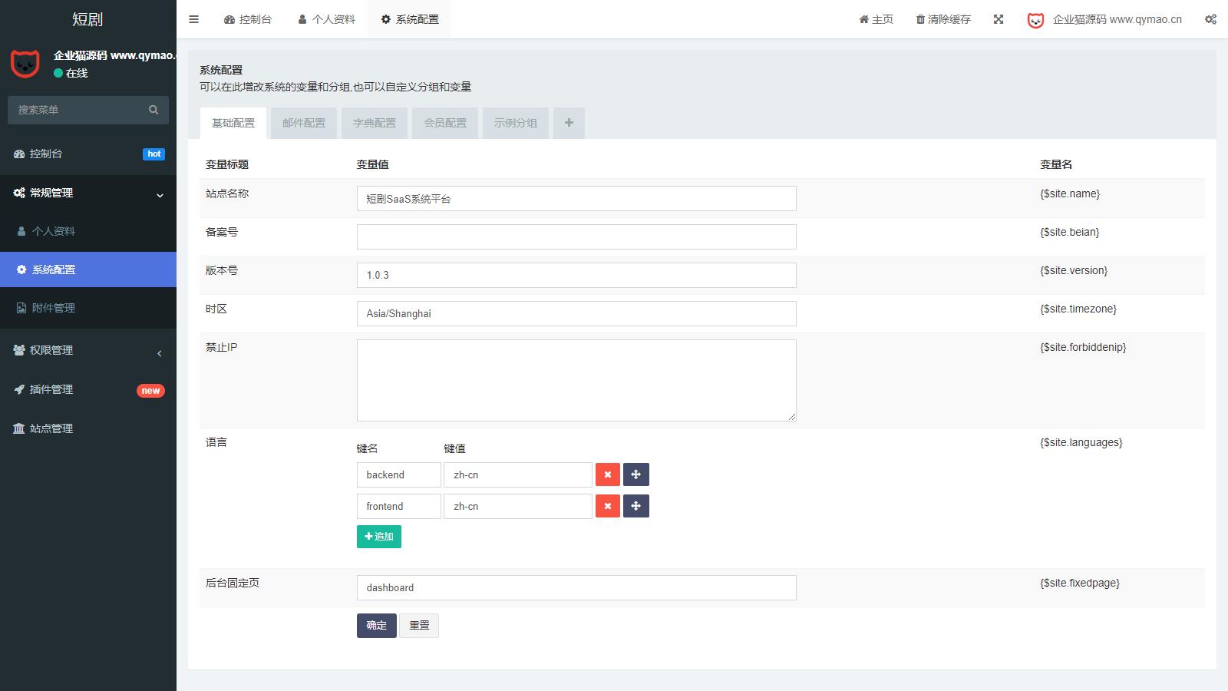Click the fullscreen expand icon
Screen dimensions: 1228x691
click(x=999, y=19)
